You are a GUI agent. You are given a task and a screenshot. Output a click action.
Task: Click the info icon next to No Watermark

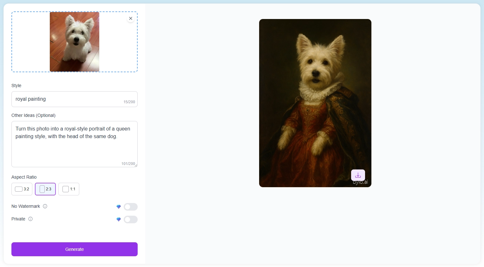[x=45, y=206]
